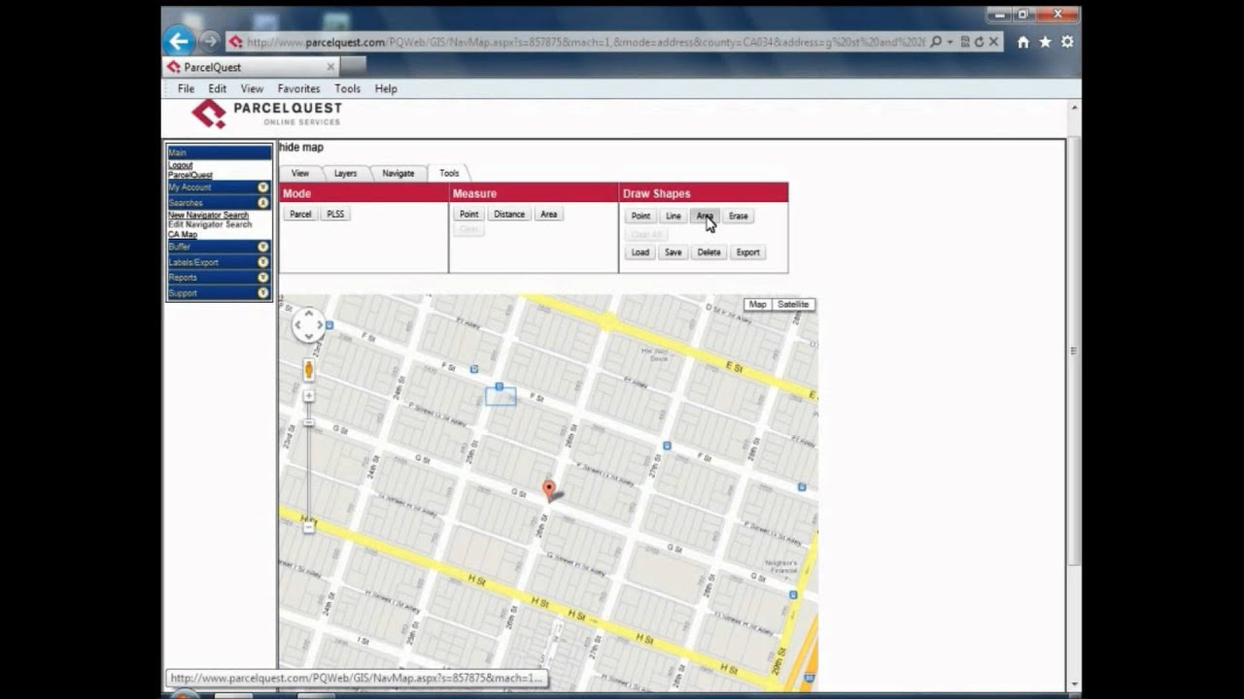Switch map to Map view
This screenshot has width=1244, height=699.
tap(757, 305)
